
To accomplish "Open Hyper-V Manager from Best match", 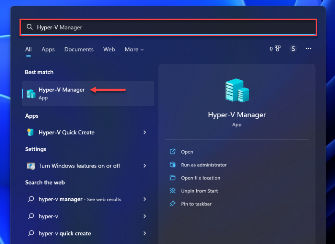I will tap(62, 90).
